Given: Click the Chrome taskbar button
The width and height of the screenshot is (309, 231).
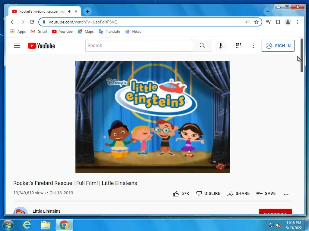Looking at the screenshot, I should pos(64,225).
